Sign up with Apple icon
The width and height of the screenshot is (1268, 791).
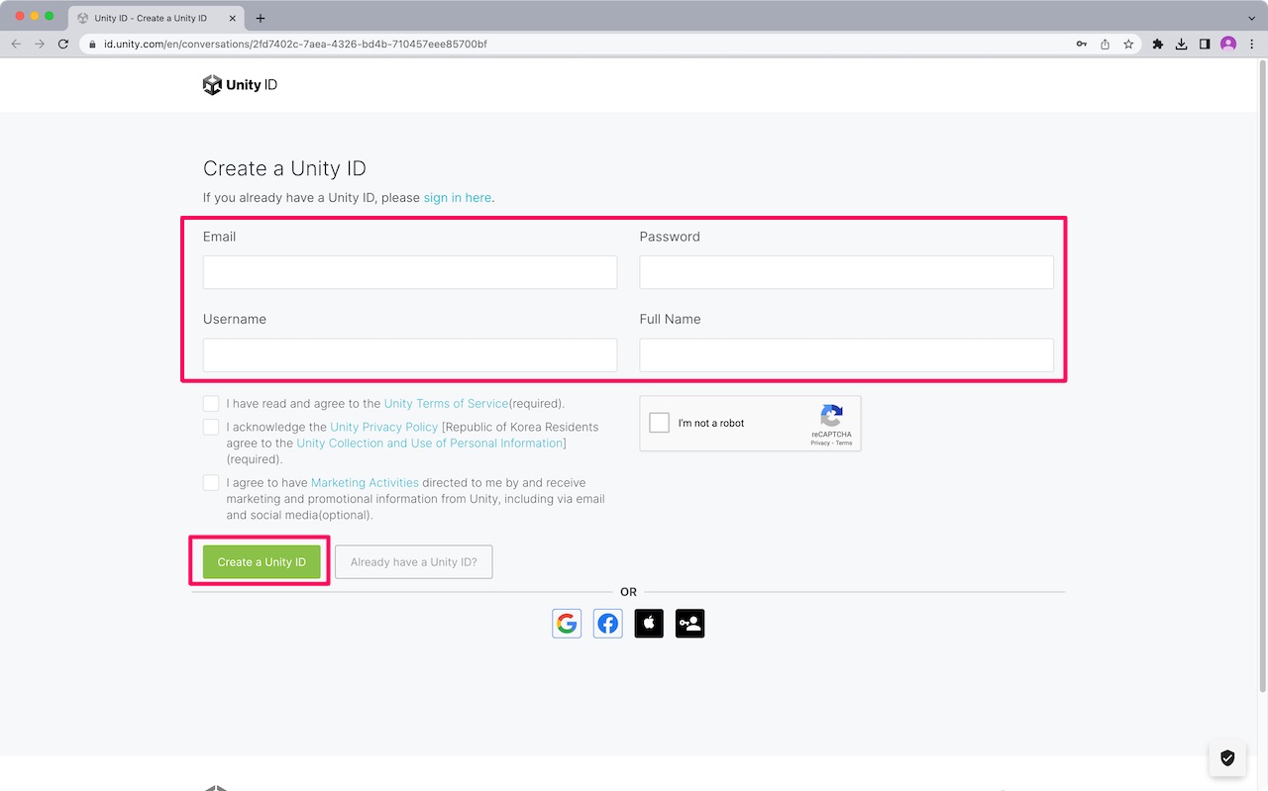[649, 624]
